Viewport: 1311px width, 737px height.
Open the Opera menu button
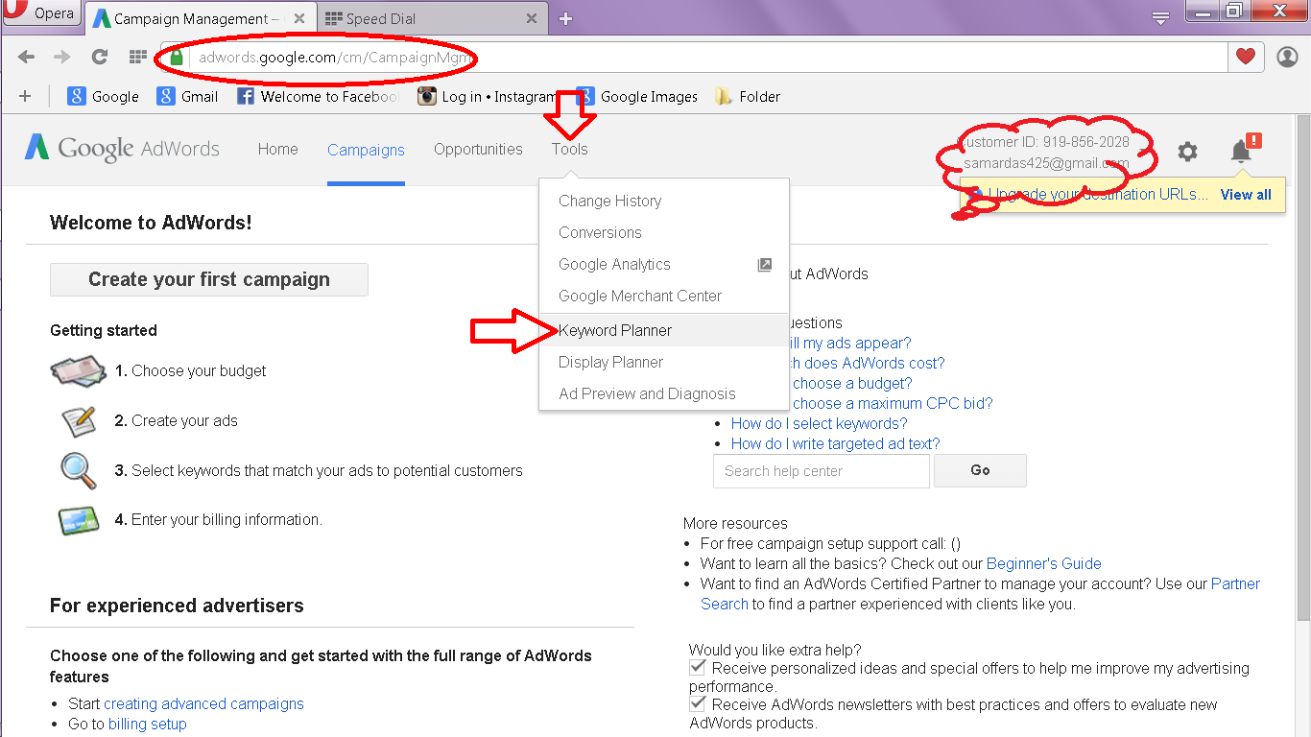pyautogui.click(x=42, y=14)
